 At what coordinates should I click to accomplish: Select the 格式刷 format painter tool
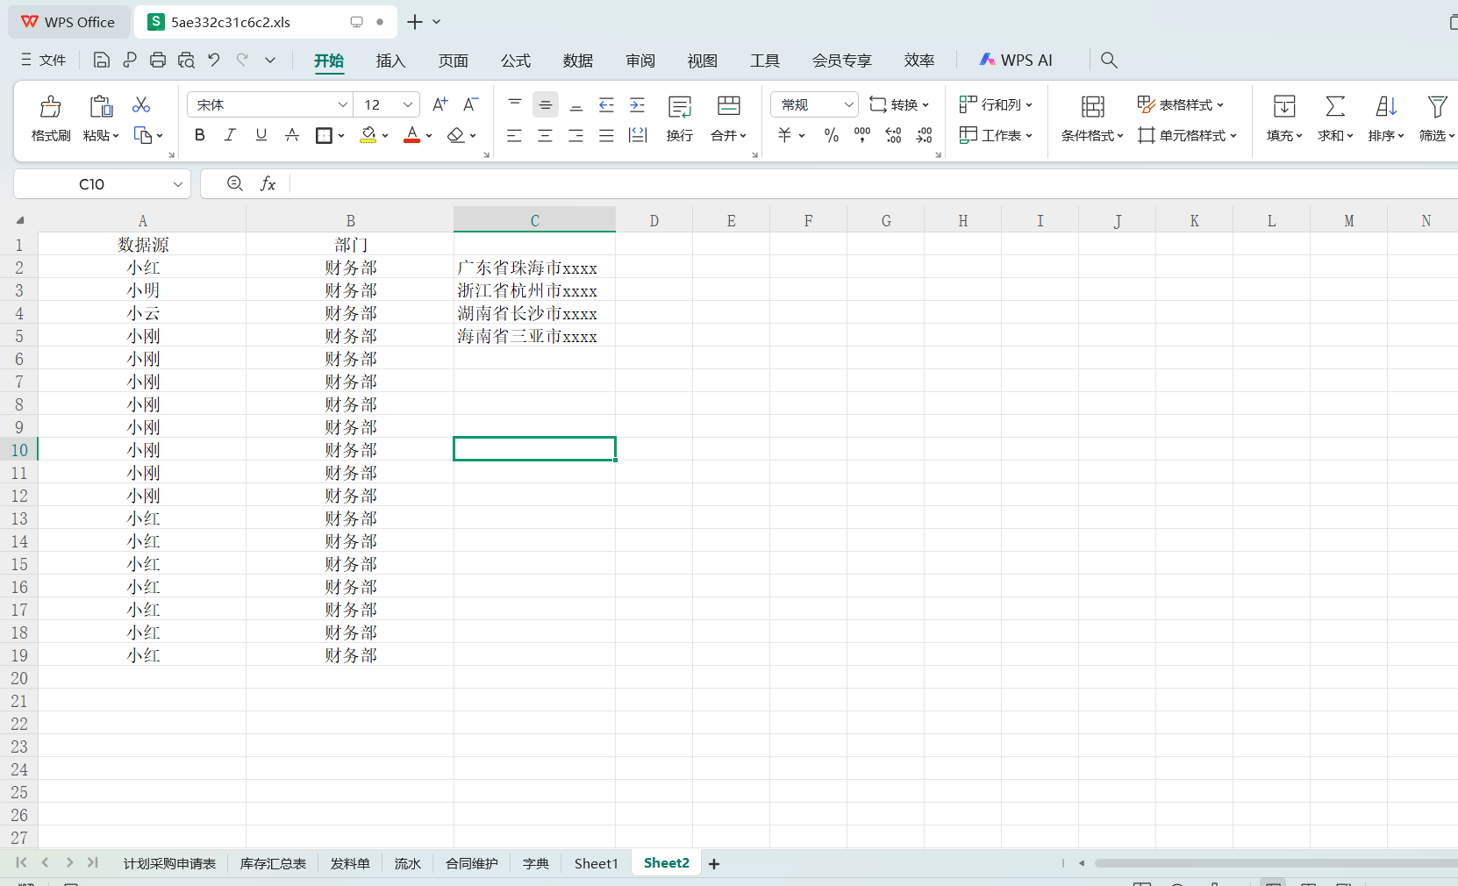(x=50, y=118)
